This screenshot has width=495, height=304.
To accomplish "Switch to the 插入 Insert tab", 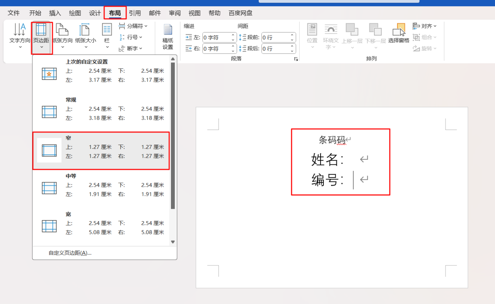I will click(55, 13).
